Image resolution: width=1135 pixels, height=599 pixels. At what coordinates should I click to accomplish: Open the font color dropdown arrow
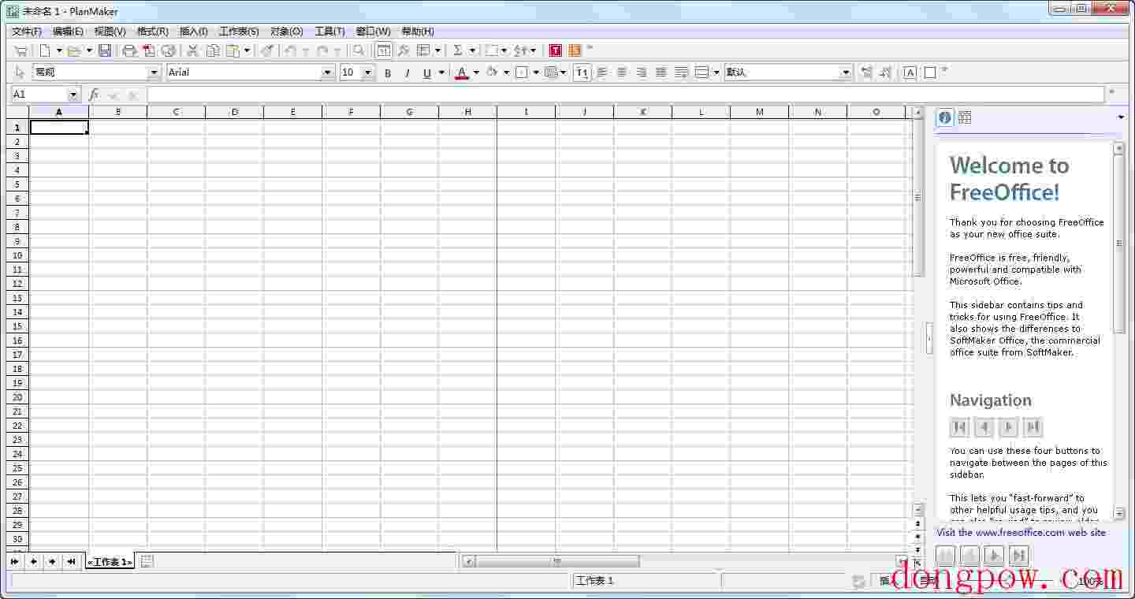tap(475, 73)
